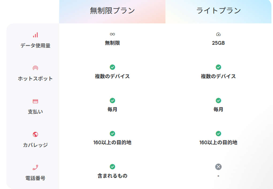Select the ライトプラン column header
Screen dimensions: 273x189
[218, 11]
